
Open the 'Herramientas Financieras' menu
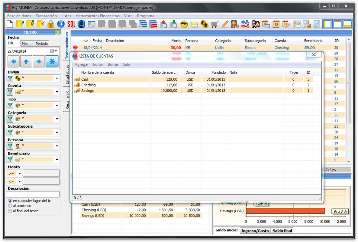[98, 16]
